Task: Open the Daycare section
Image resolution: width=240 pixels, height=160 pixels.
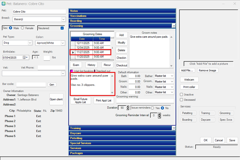Action: [x=122, y=133]
